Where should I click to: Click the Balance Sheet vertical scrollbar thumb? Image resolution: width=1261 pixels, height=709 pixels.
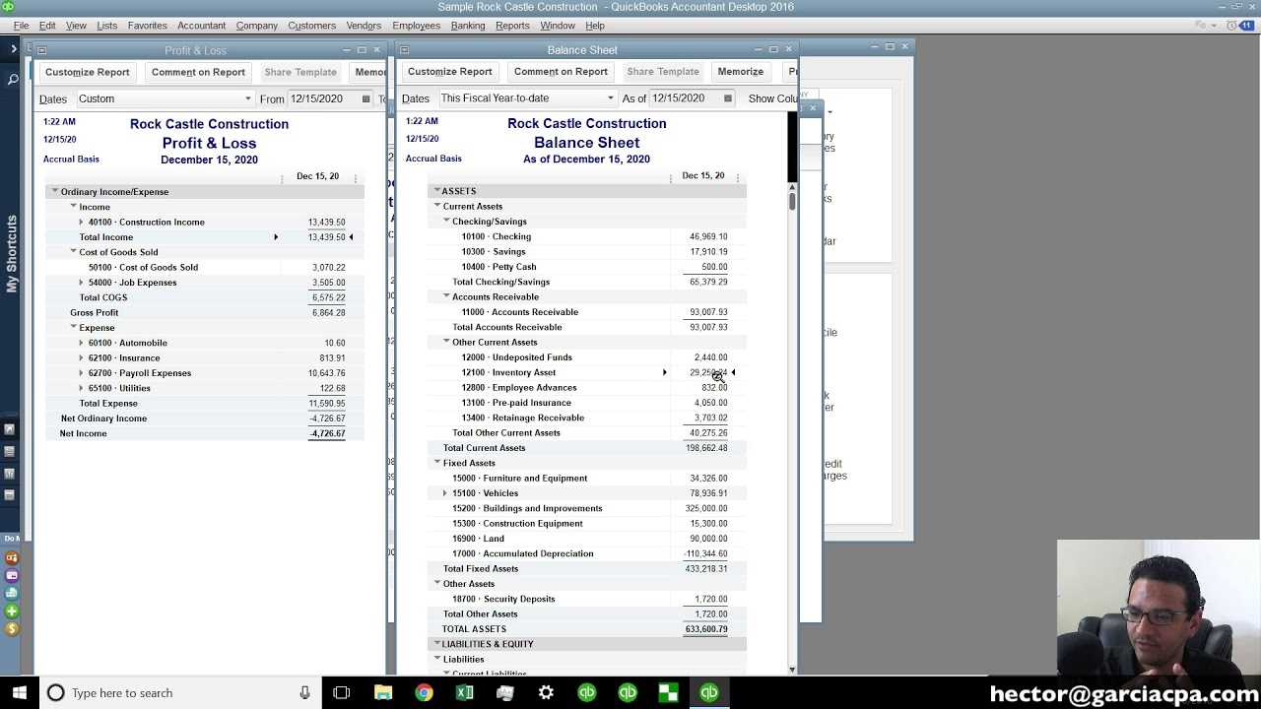(792, 201)
